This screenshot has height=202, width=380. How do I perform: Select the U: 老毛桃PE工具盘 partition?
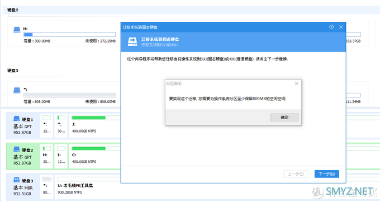coord(88,186)
